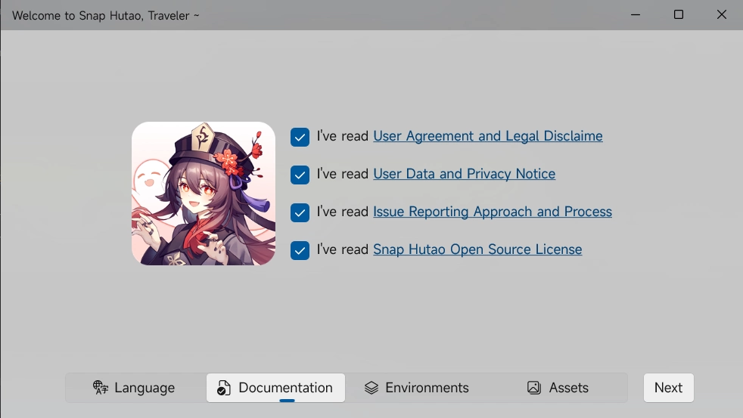
Task: Open Snap Hutao Open Source License link
Action: point(477,250)
